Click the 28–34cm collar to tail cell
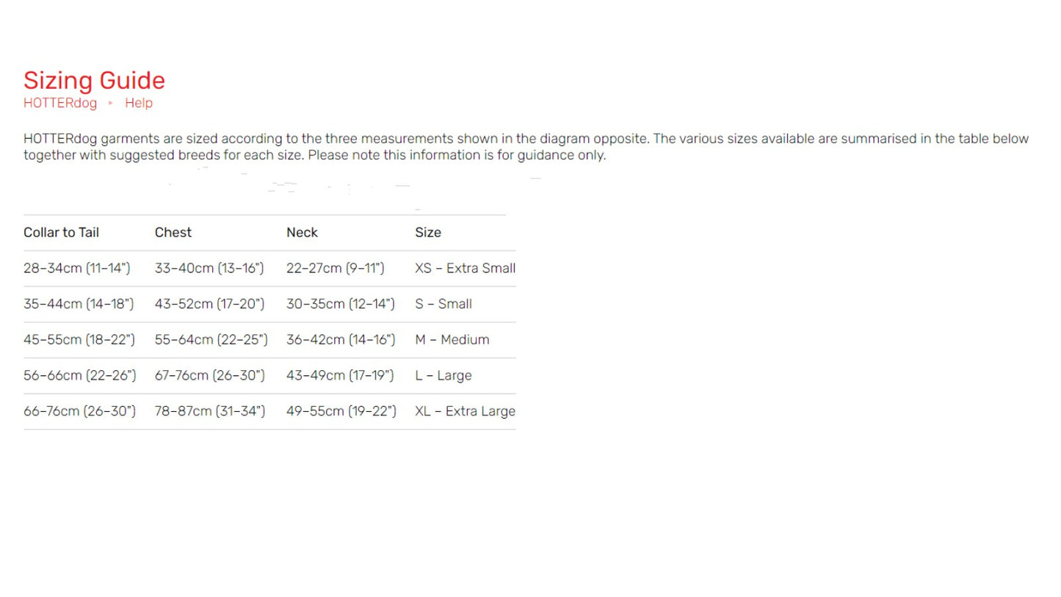The width and height of the screenshot is (1061, 597). click(76, 268)
